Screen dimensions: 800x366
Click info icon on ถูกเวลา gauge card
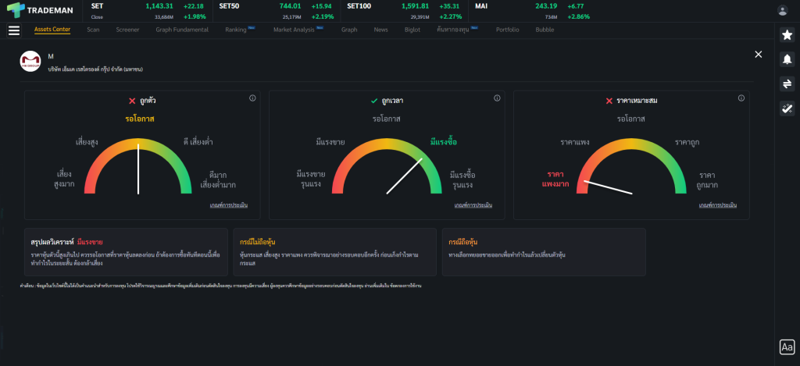pyautogui.click(x=498, y=98)
